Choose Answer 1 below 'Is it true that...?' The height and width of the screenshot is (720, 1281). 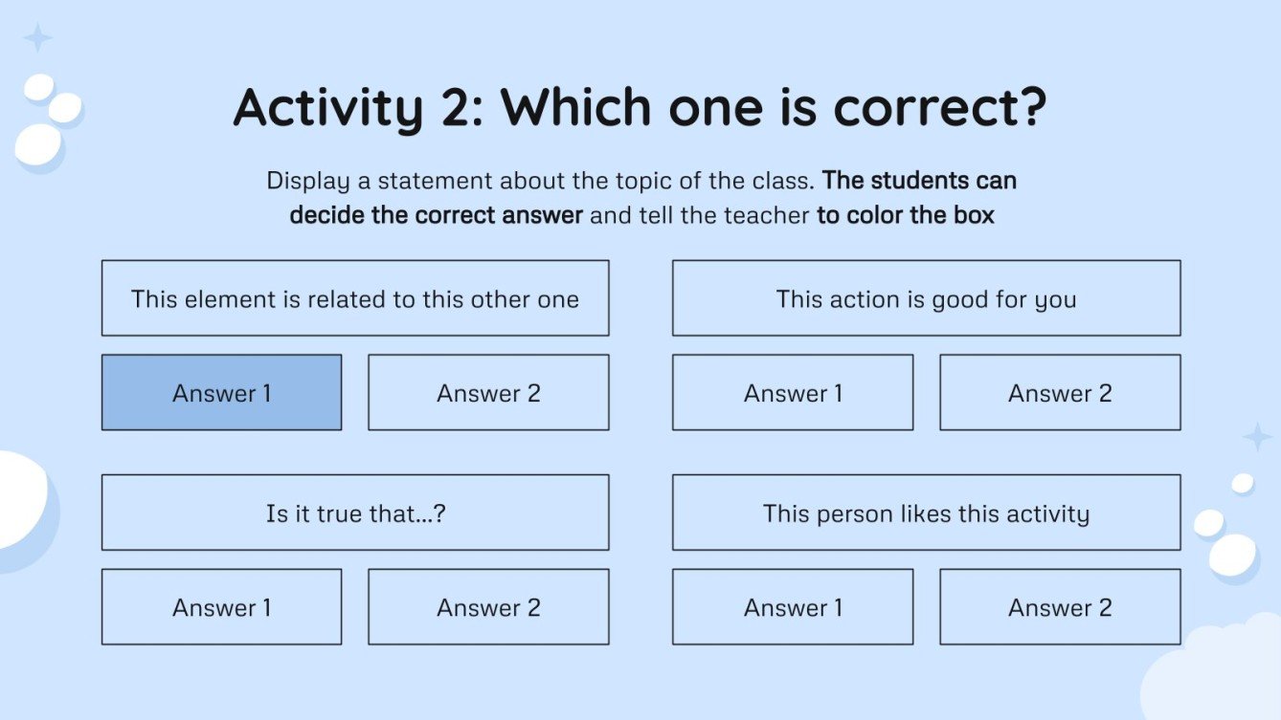click(x=221, y=606)
